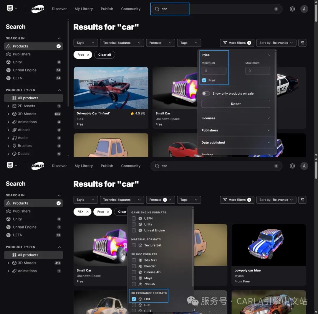
Task: Expand the Licenses filter section
Action: [236, 118]
